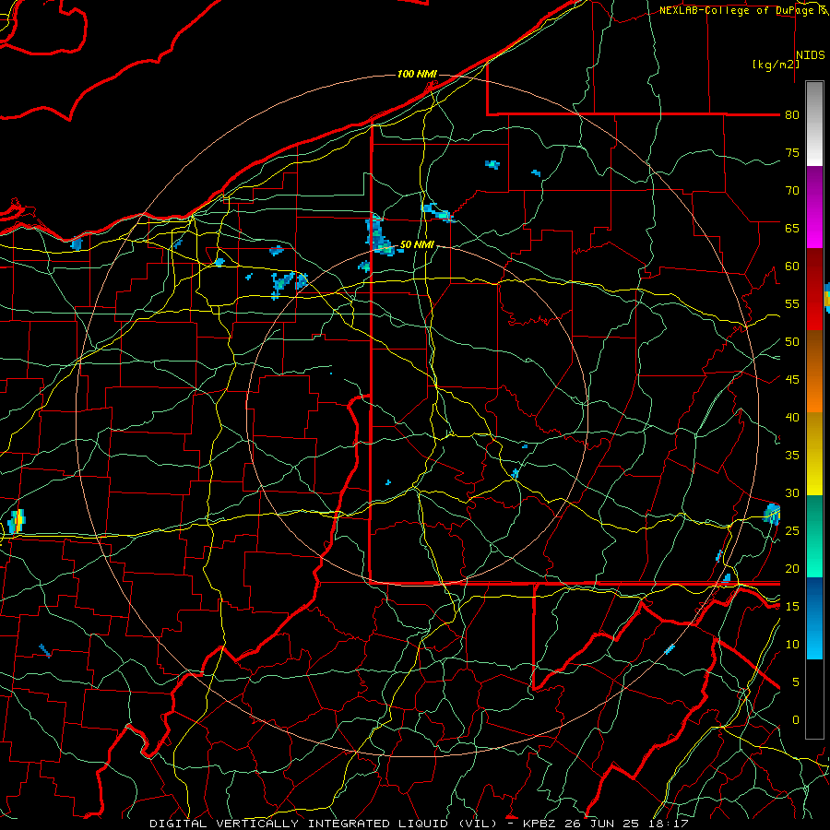
Task: Click the 45 value on the scale
Action: [792, 380]
